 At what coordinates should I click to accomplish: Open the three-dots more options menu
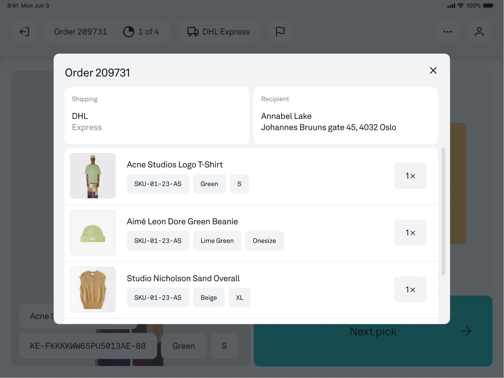point(448,32)
